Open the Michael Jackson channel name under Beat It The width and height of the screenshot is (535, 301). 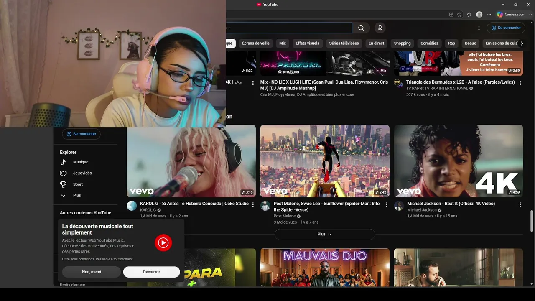422,210
